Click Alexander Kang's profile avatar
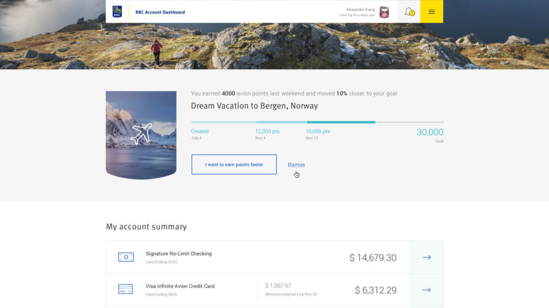 tap(384, 12)
